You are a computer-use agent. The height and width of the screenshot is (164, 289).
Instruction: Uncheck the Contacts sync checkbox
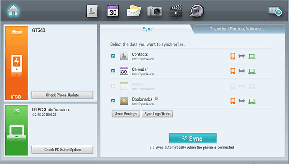point(113,56)
